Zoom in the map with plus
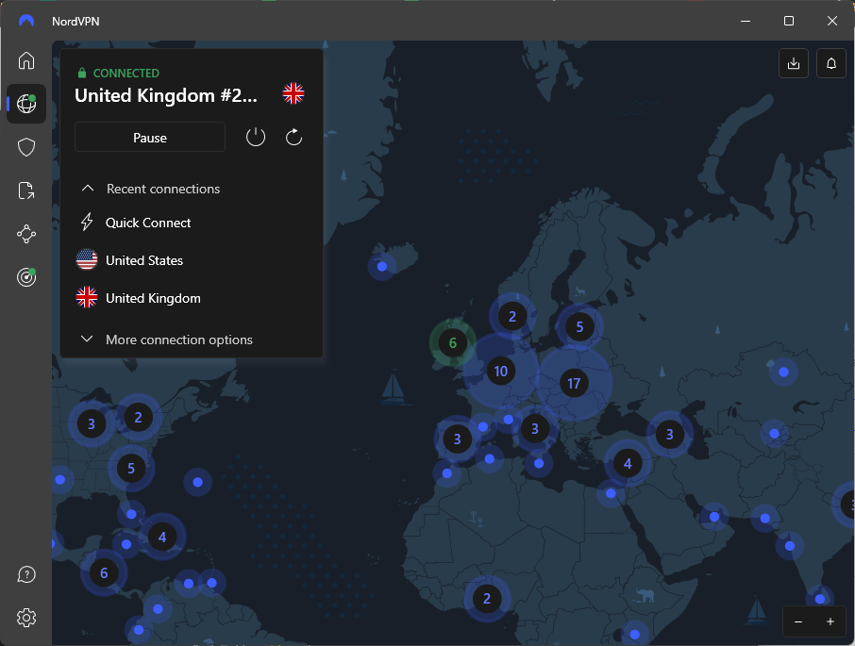 tap(830, 621)
